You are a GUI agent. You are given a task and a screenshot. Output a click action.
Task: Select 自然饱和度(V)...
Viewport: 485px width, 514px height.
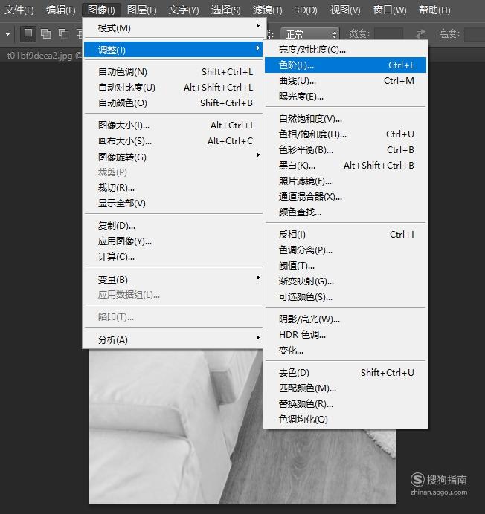[x=345, y=118]
